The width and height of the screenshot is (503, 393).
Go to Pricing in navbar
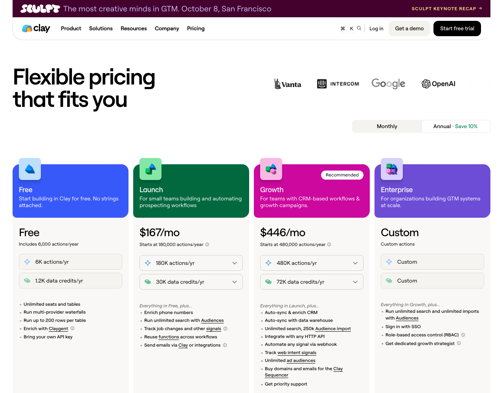pos(196,28)
